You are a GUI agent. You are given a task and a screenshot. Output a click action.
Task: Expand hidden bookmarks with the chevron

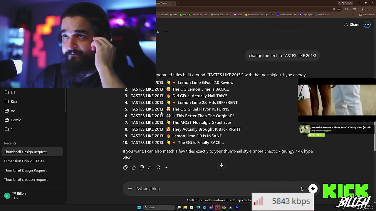353,15
